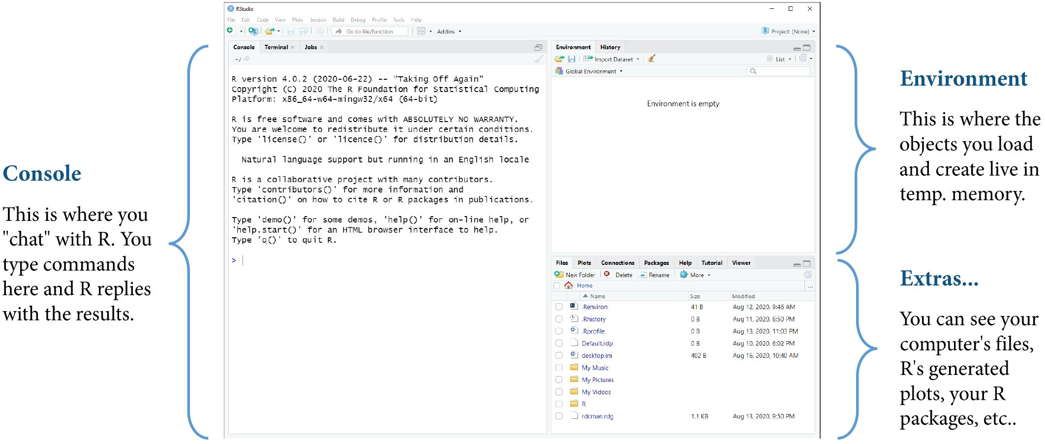Click the Open existing file folder icon
Viewport: 1045px width, 444px height.
point(270,31)
